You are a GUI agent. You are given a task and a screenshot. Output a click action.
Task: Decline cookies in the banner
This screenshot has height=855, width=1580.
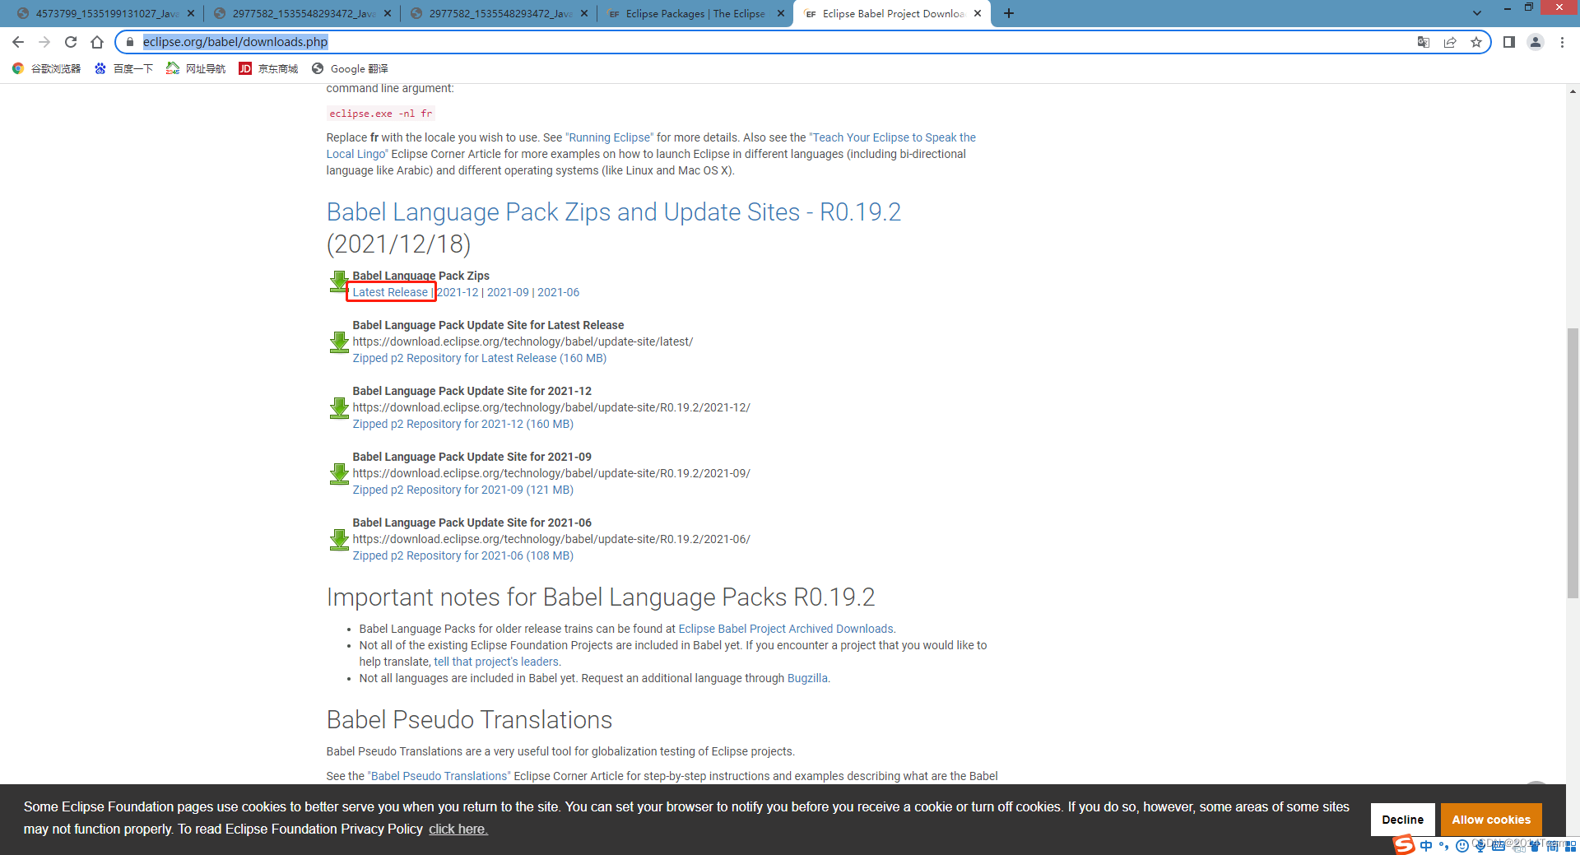click(x=1402, y=820)
